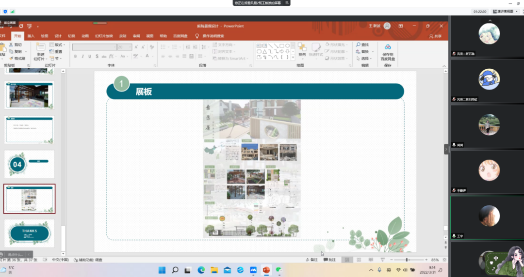Select the THANKS slide thumbnail
This screenshot has width=524, height=277.
[x=30, y=233]
